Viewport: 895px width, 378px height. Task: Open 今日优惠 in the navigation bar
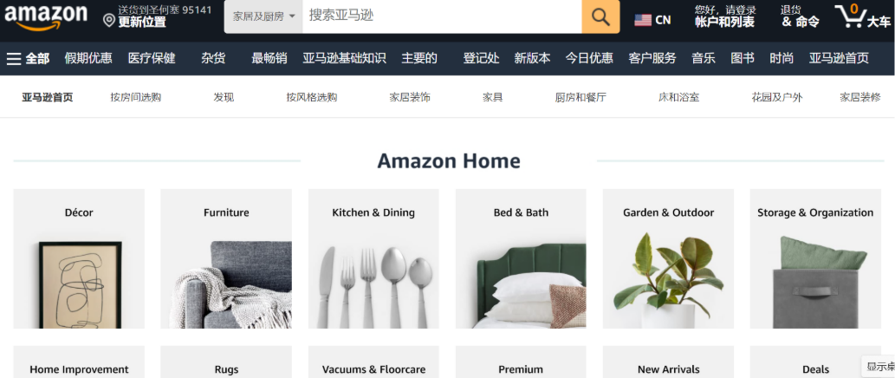click(x=589, y=58)
